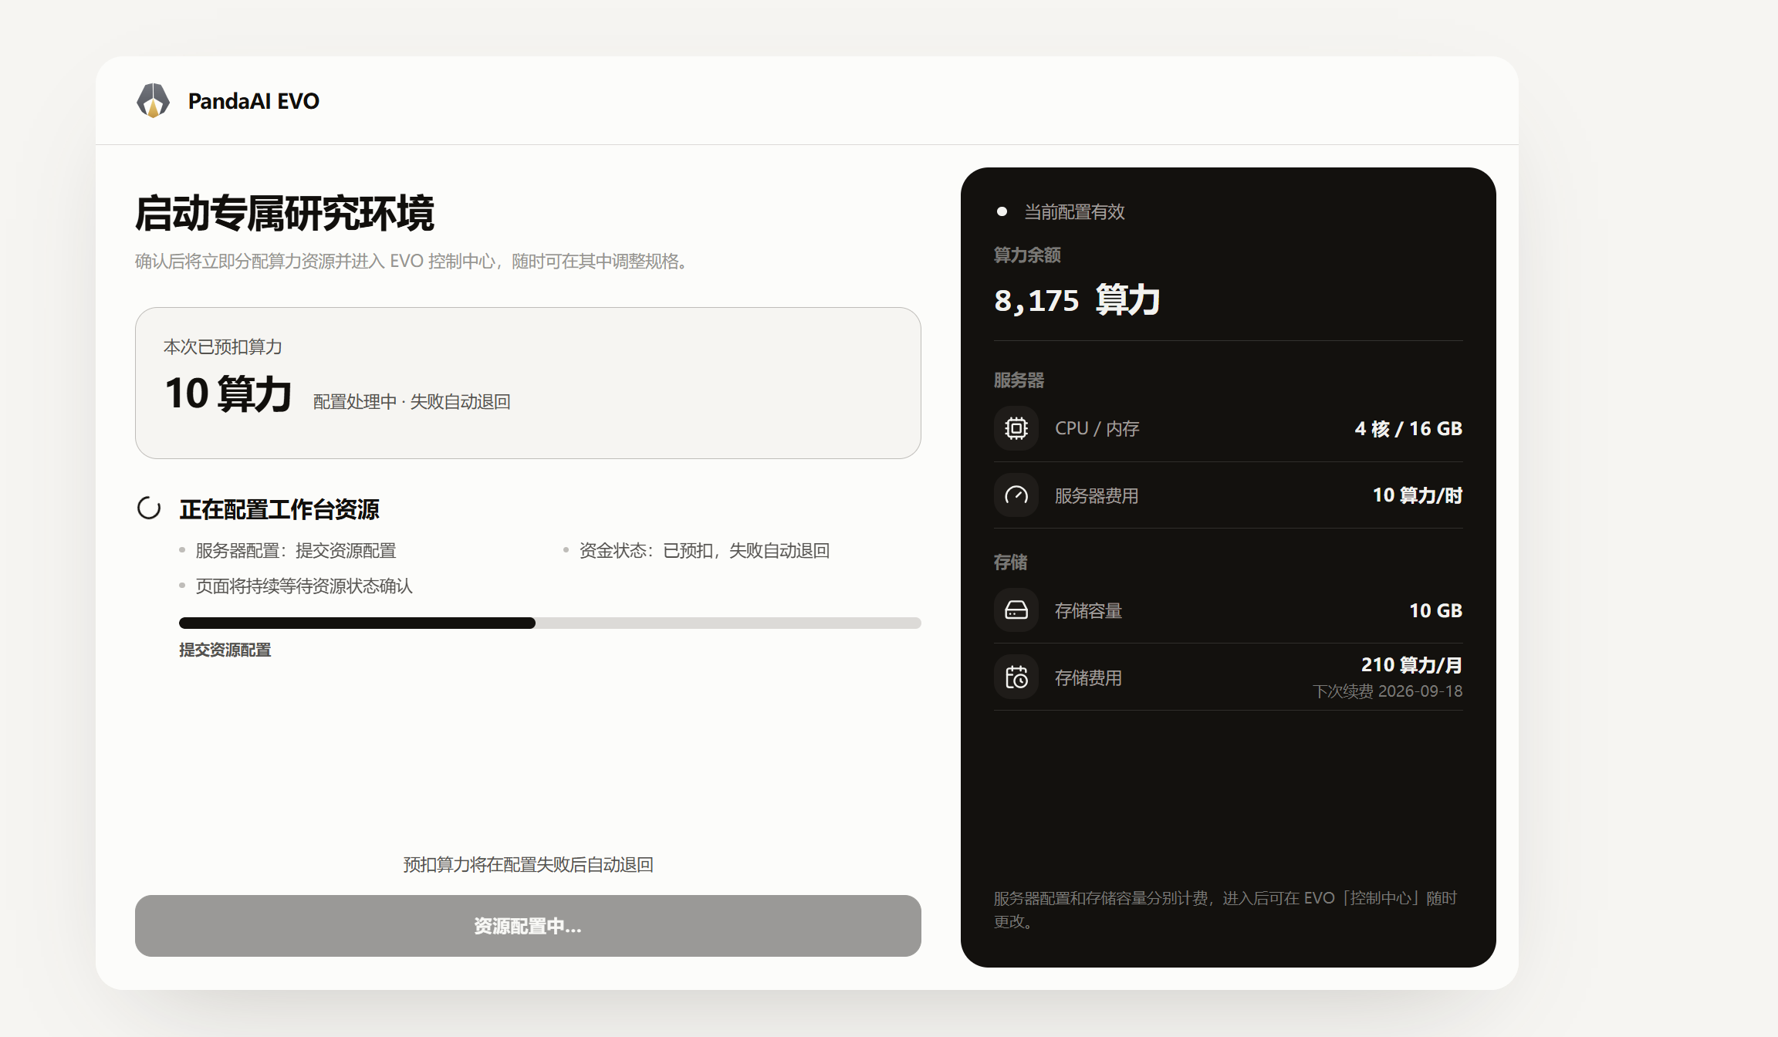Click the 算力余额 label

(x=1027, y=255)
